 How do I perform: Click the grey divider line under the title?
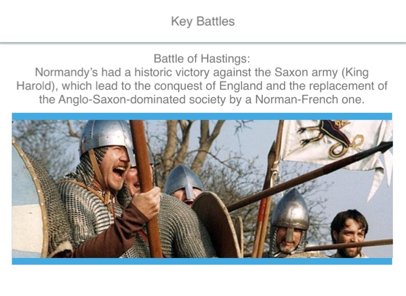click(202, 42)
